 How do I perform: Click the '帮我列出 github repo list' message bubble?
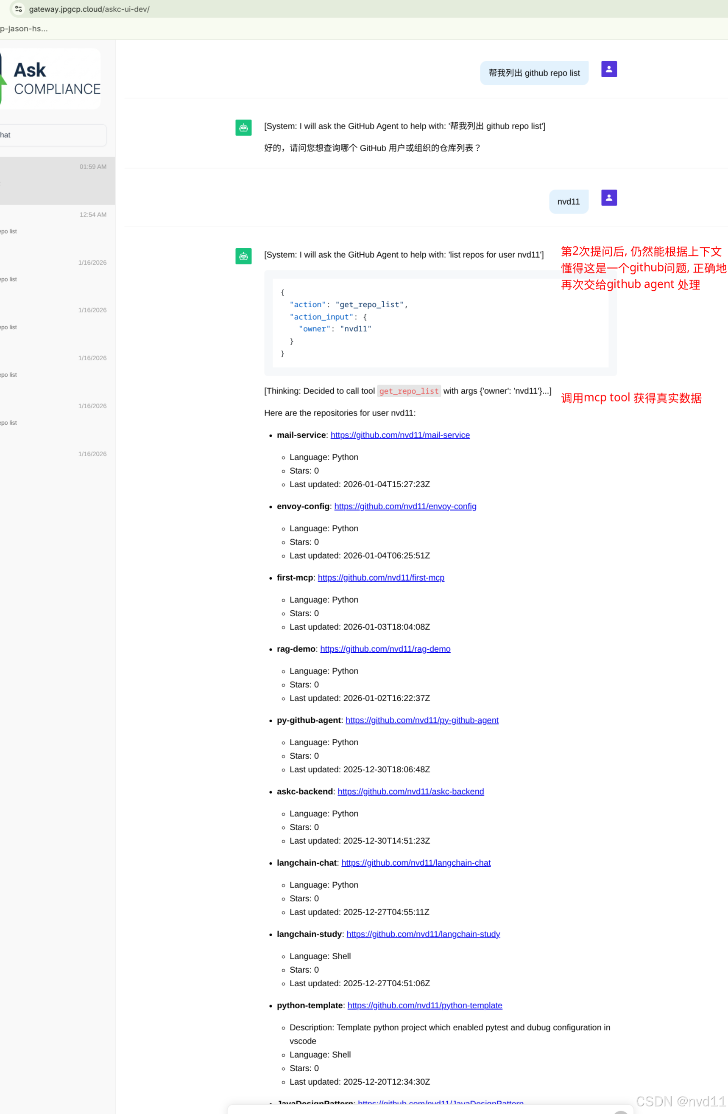click(x=534, y=73)
